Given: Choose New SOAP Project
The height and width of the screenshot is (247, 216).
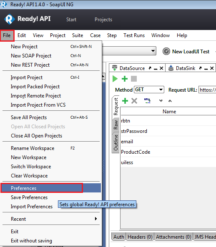Looking at the screenshot, I should [51, 56].
